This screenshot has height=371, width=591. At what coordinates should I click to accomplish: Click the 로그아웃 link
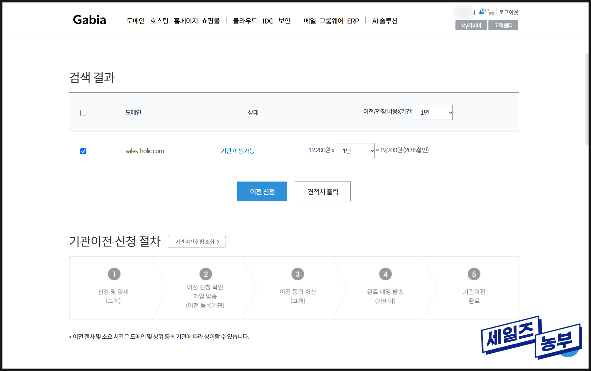(509, 12)
